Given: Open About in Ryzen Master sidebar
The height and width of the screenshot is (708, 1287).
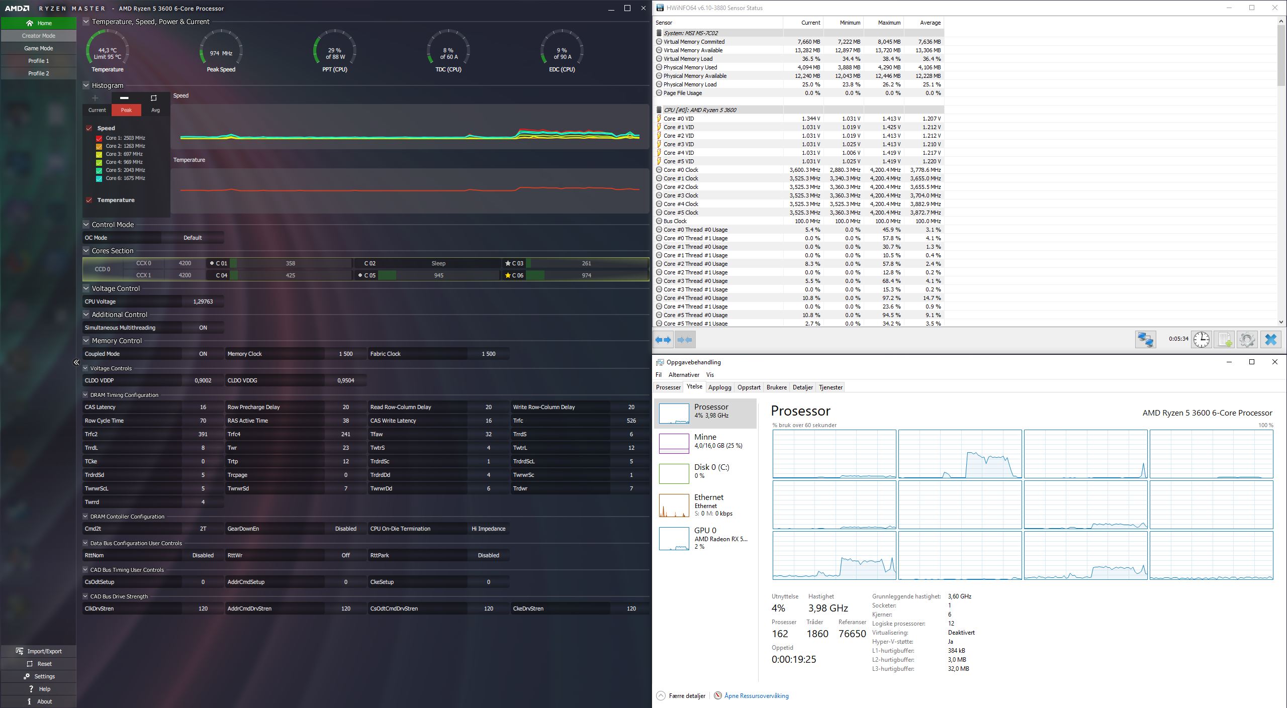Looking at the screenshot, I should click(39, 701).
